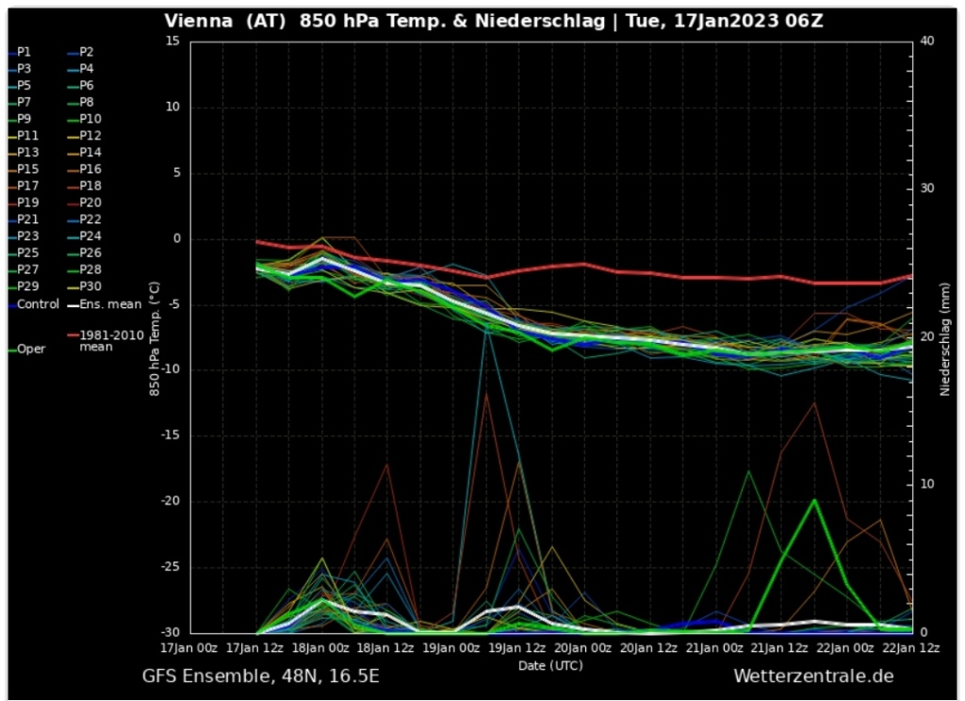This screenshot has width=965, height=701.
Task: Select the P16 legend label
Action: [x=90, y=169]
